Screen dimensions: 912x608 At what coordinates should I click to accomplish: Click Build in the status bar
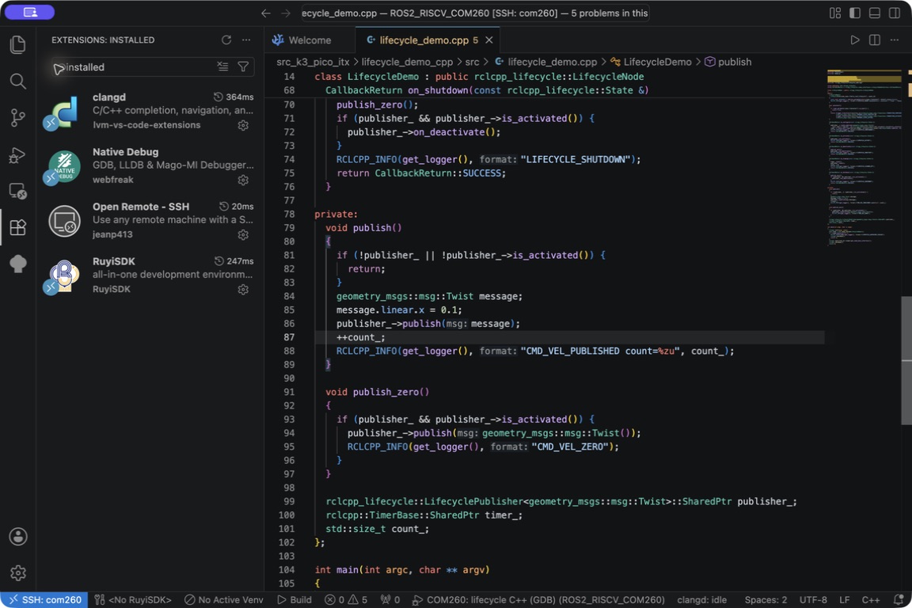[x=294, y=600]
